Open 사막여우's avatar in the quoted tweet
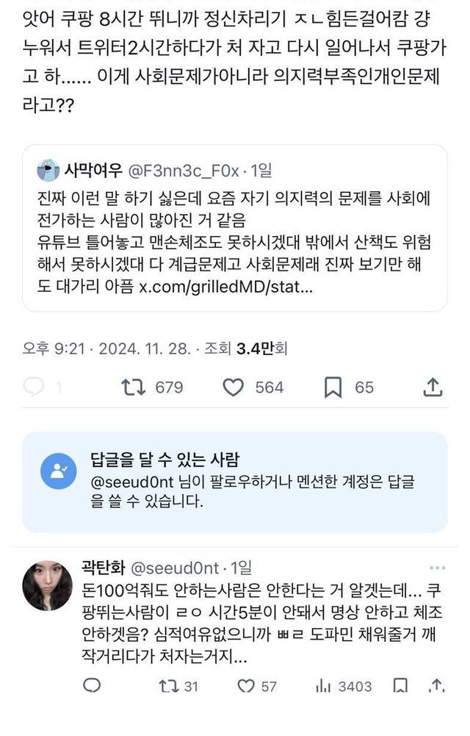This screenshot has width=470, height=736. click(x=48, y=171)
